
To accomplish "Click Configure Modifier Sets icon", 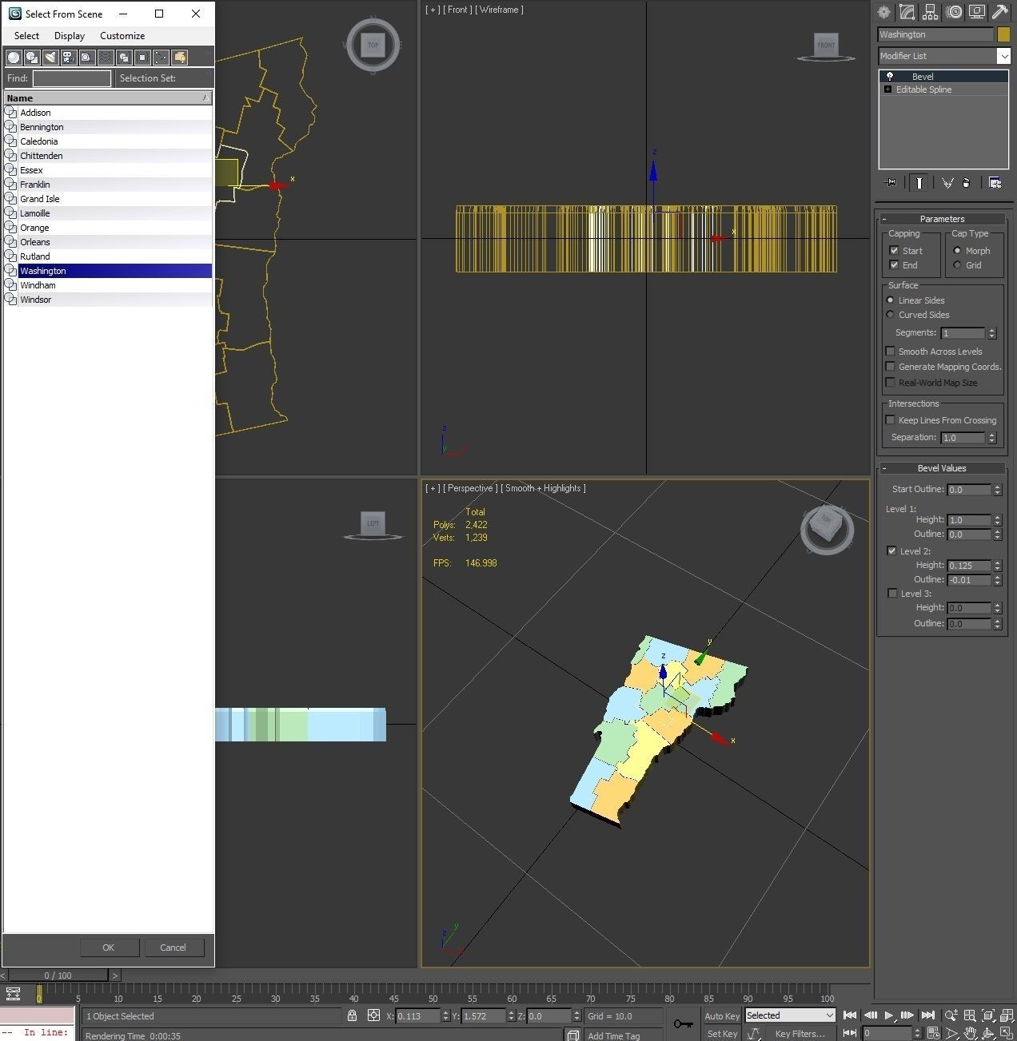I will pyautogui.click(x=995, y=183).
